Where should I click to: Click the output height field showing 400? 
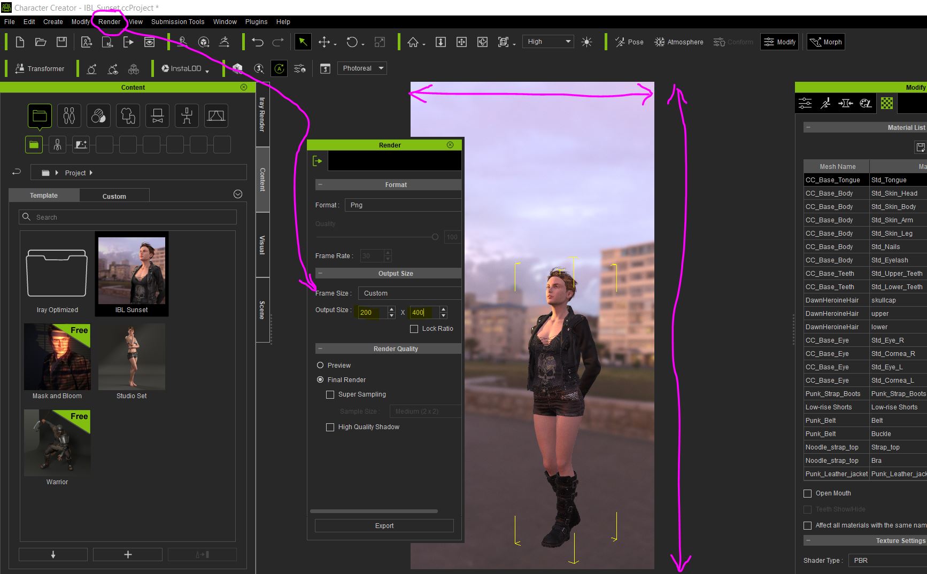pyautogui.click(x=424, y=313)
